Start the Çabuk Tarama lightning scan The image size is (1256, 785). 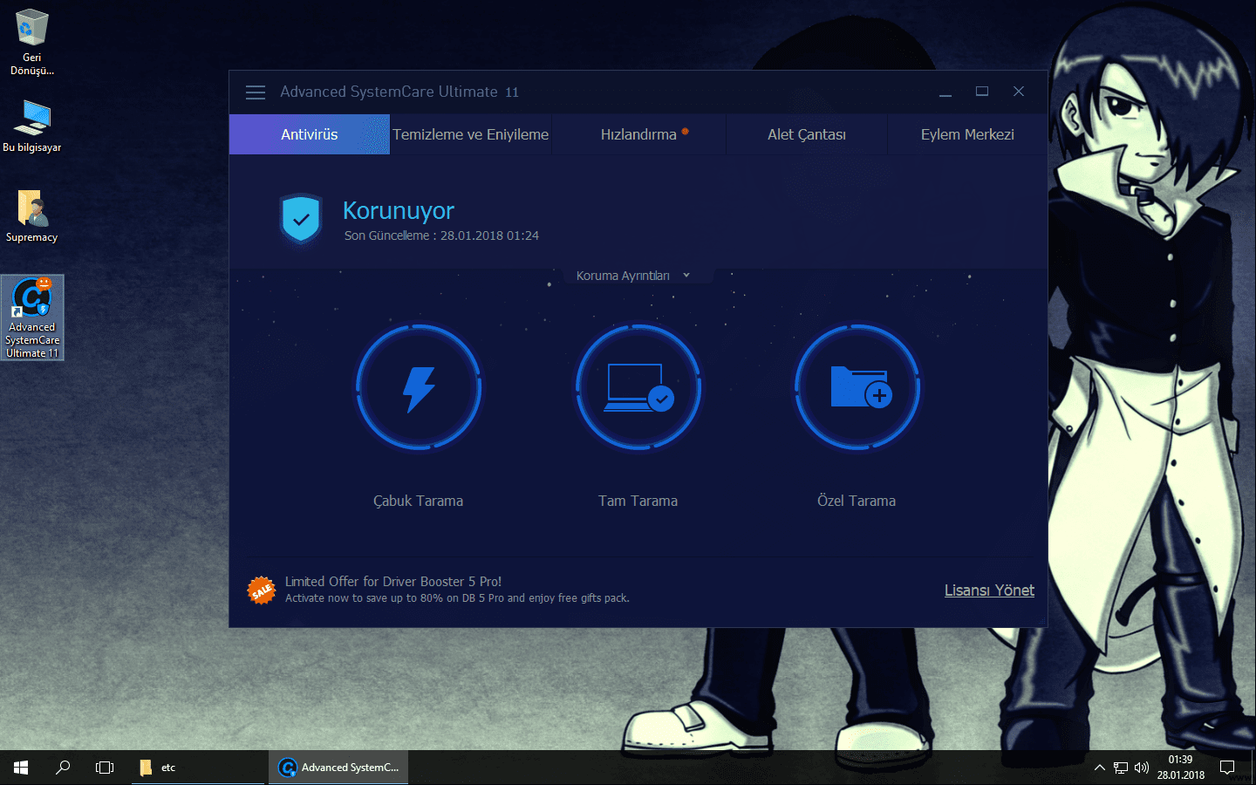pyautogui.click(x=419, y=387)
